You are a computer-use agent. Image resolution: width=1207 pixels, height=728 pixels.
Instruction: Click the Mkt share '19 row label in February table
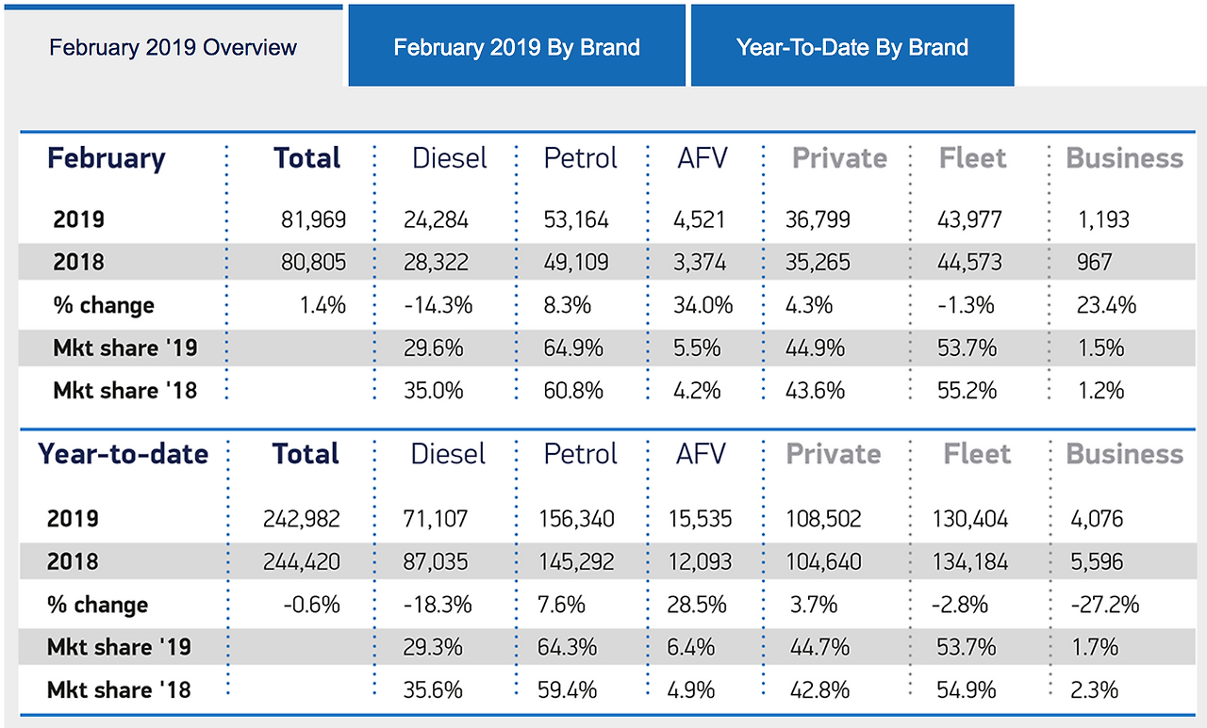(x=125, y=348)
